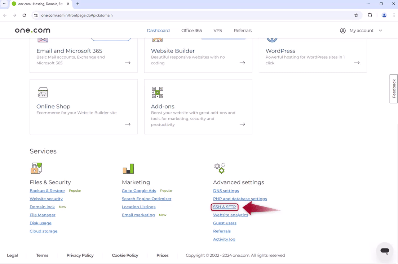Switch to the Office 365 tab
Screen dimensions: 398x264
click(x=191, y=31)
